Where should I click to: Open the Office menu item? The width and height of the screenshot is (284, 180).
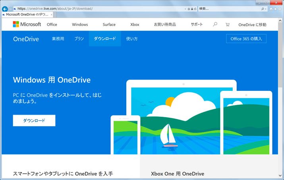click(x=52, y=25)
